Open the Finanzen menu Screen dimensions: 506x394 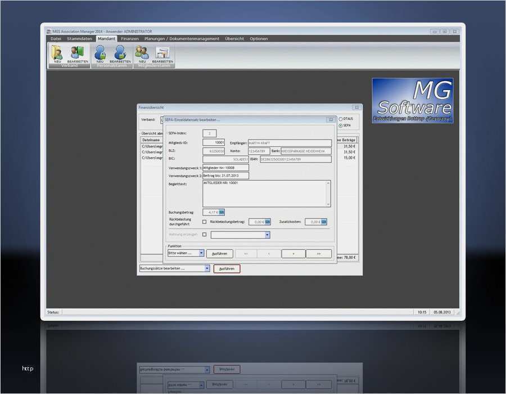click(x=129, y=39)
